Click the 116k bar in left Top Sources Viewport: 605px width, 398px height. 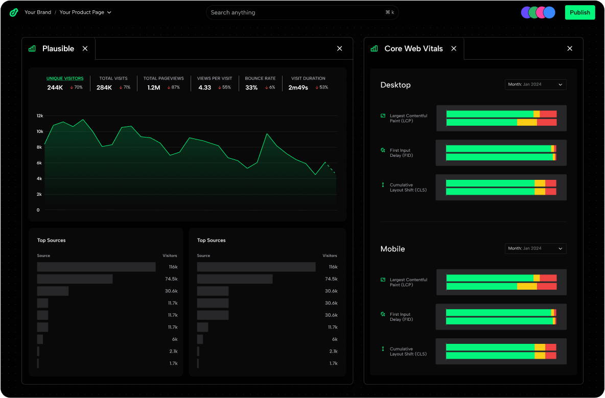point(97,267)
